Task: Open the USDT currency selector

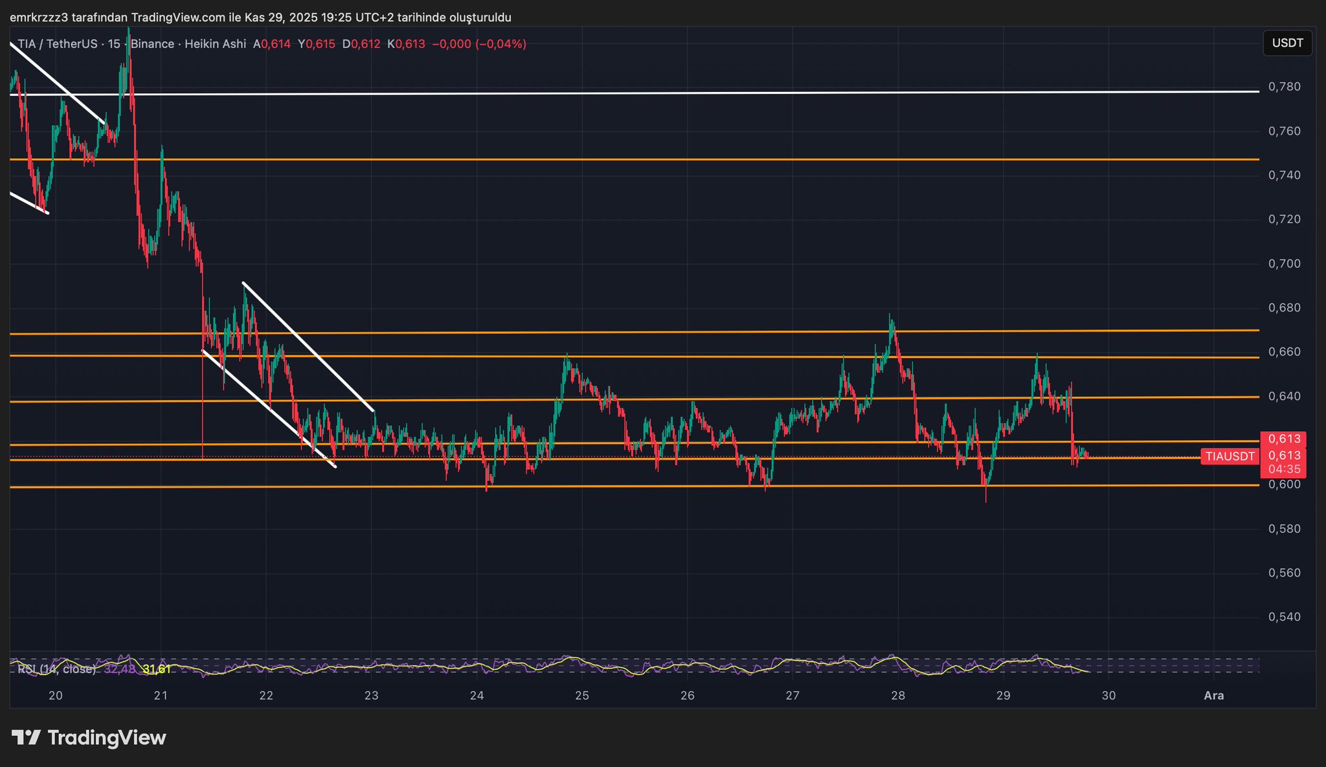Action: [1287, 43]
